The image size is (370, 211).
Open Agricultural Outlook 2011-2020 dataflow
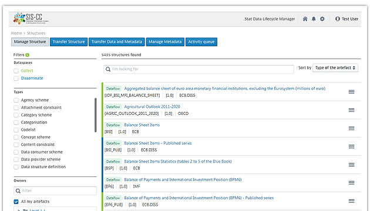point(152,107)
